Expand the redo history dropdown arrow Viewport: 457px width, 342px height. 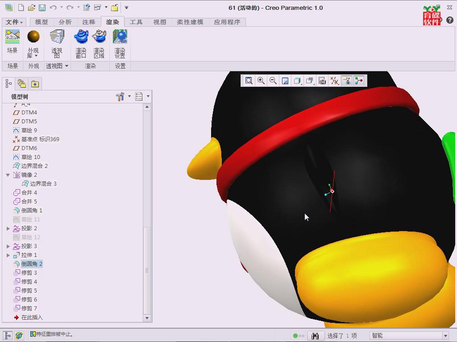(x=79, y=8)
